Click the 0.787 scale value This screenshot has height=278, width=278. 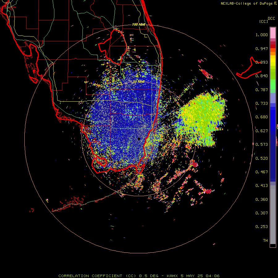(x=262, y=90)
